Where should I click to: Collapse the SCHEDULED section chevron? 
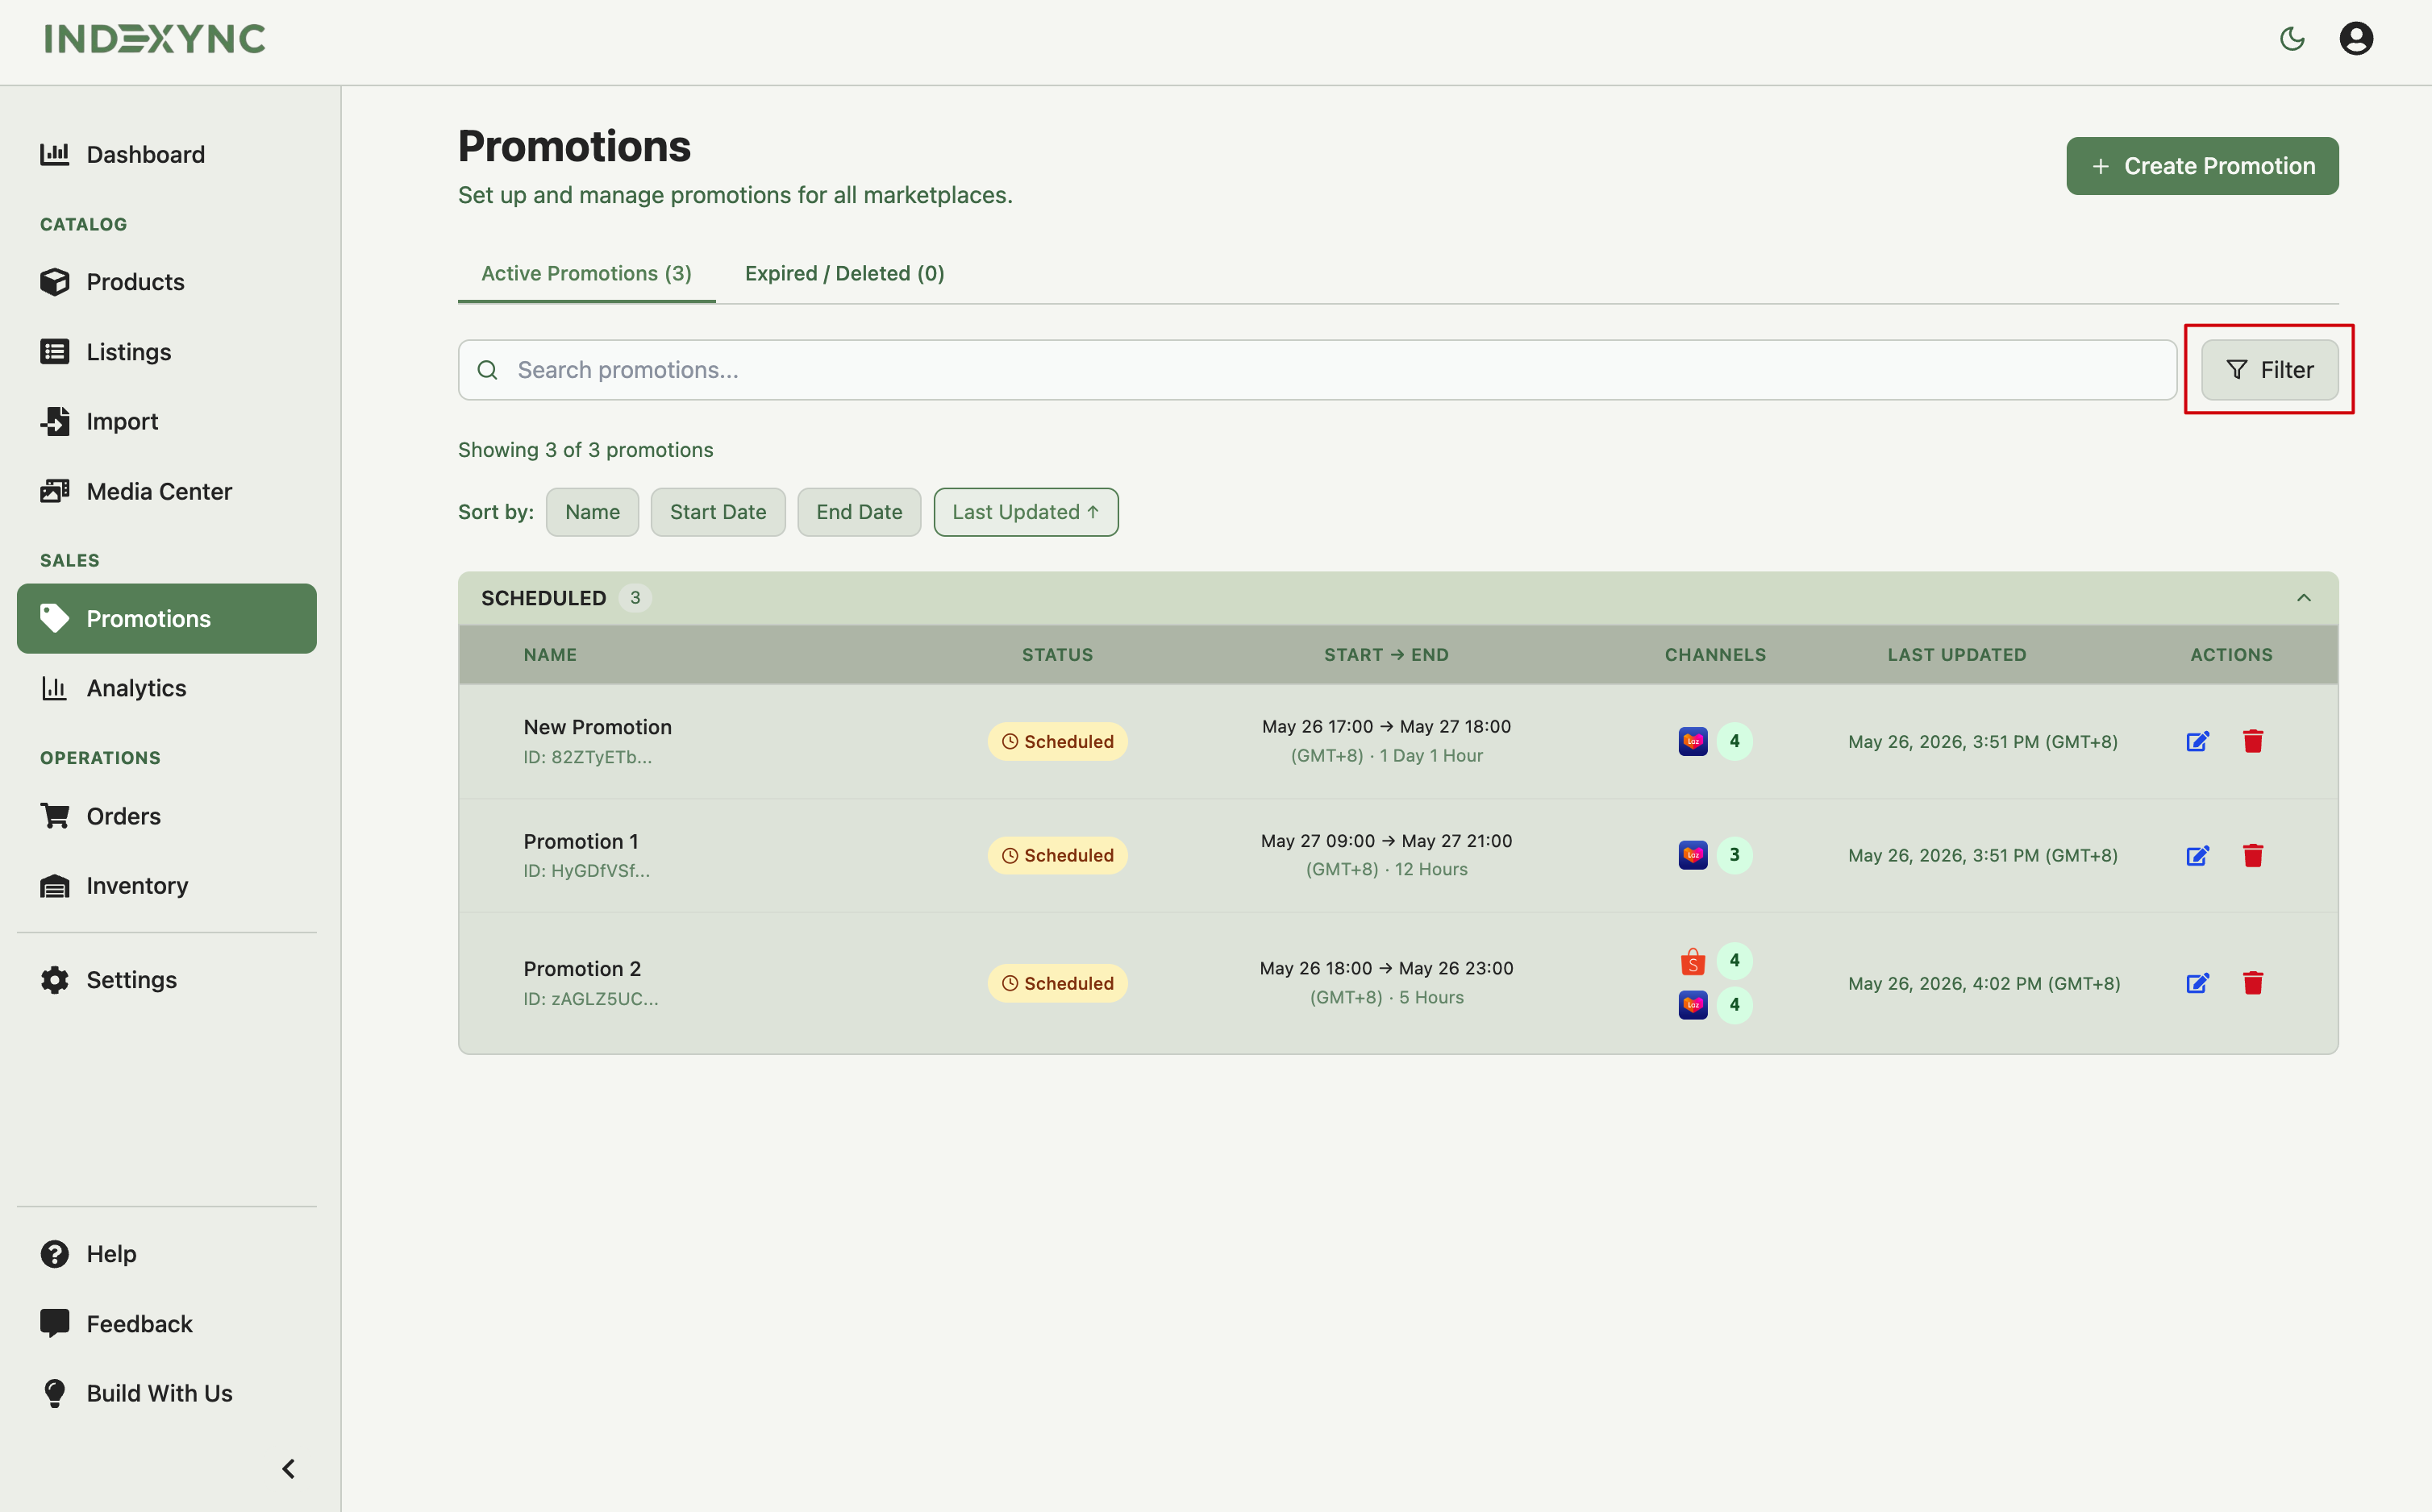2303,598
